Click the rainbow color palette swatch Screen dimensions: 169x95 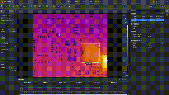click(143, 6)
